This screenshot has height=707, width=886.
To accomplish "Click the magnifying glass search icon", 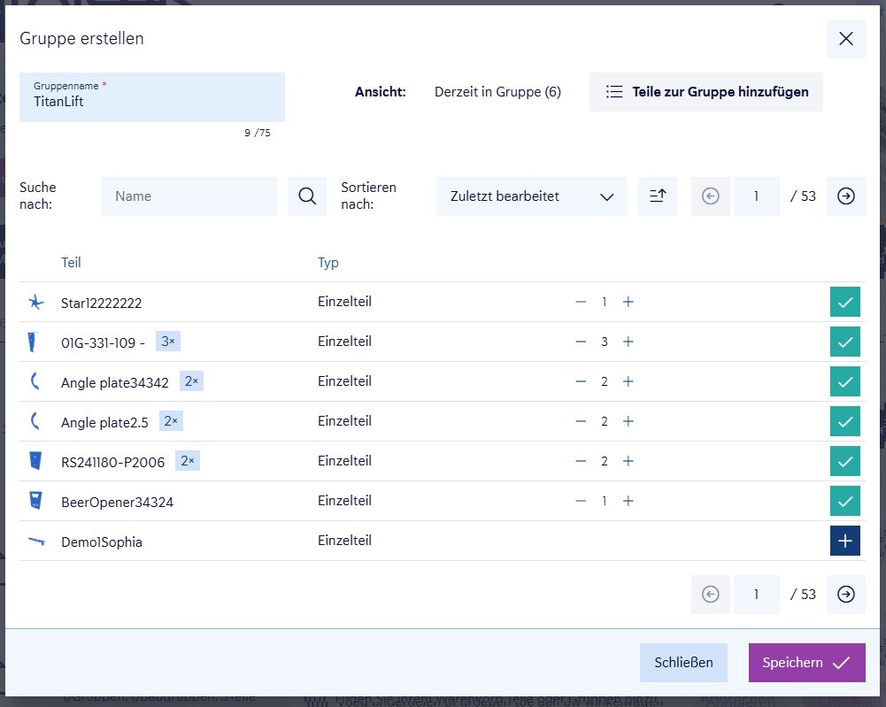I will [307, 196].
